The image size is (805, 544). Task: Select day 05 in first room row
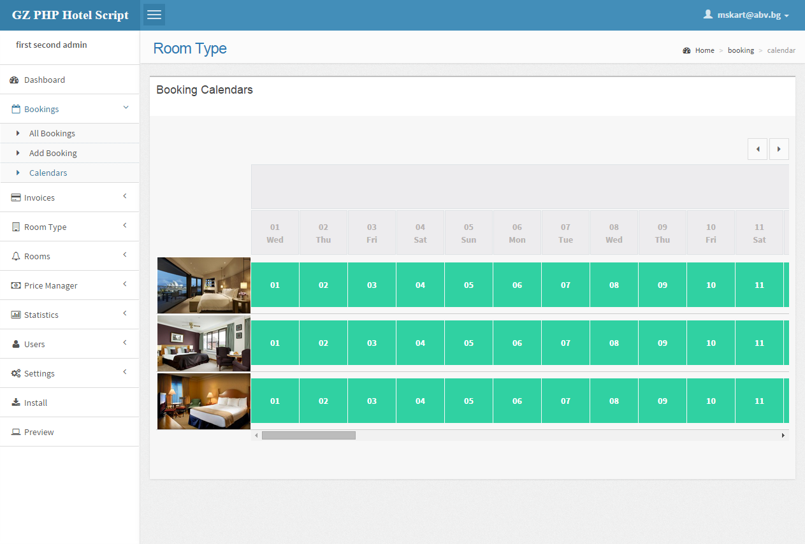[x=468, y=285]
